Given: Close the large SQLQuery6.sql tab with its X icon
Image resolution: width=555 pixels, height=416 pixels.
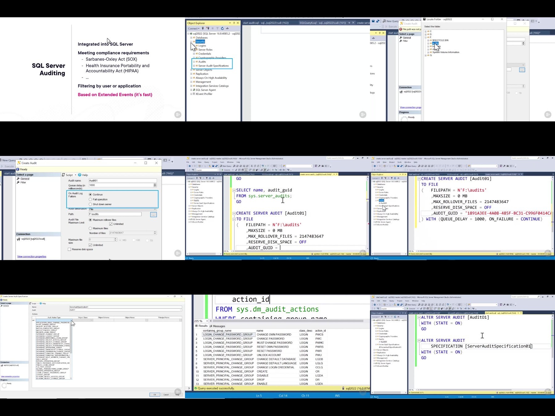Looking at the screenshot, I should point(353,23).
